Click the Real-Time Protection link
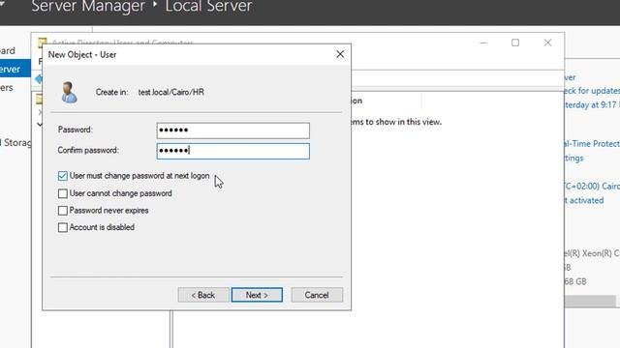The image size is (620, 348). 592,144
